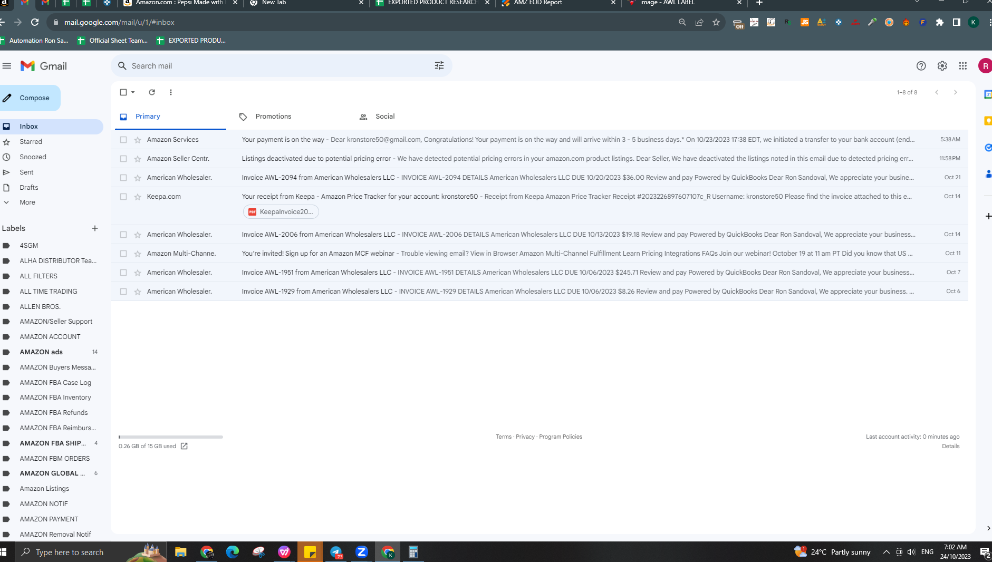
Task: Check the Invoice AWL-2006 email
Action: 123,235
